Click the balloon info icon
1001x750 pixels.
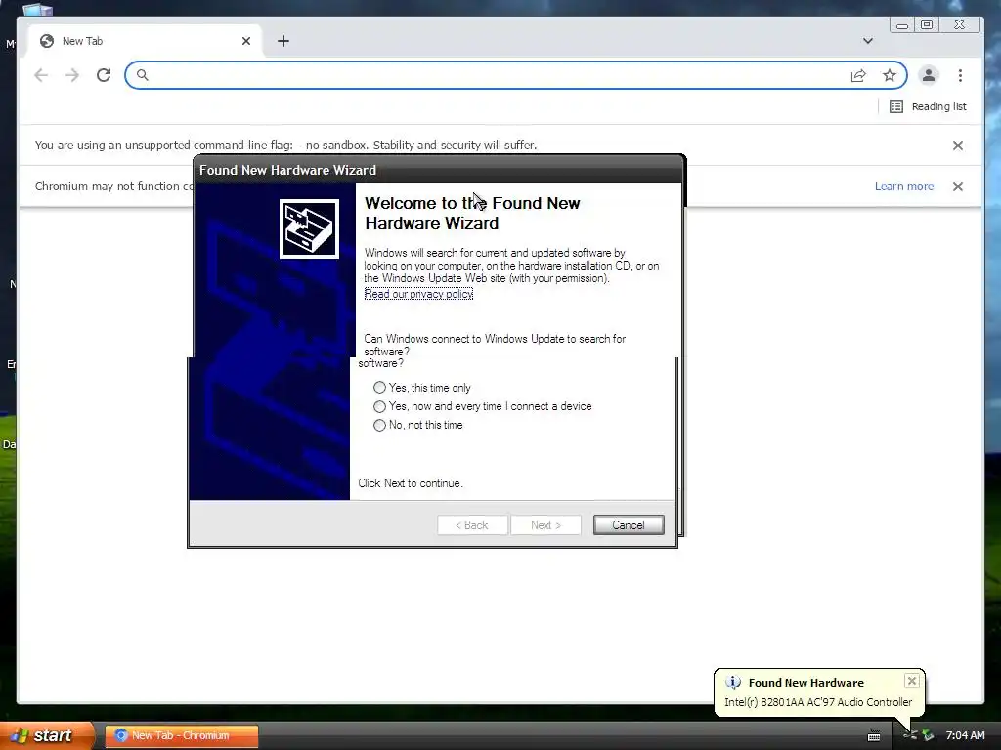(733, 683)
